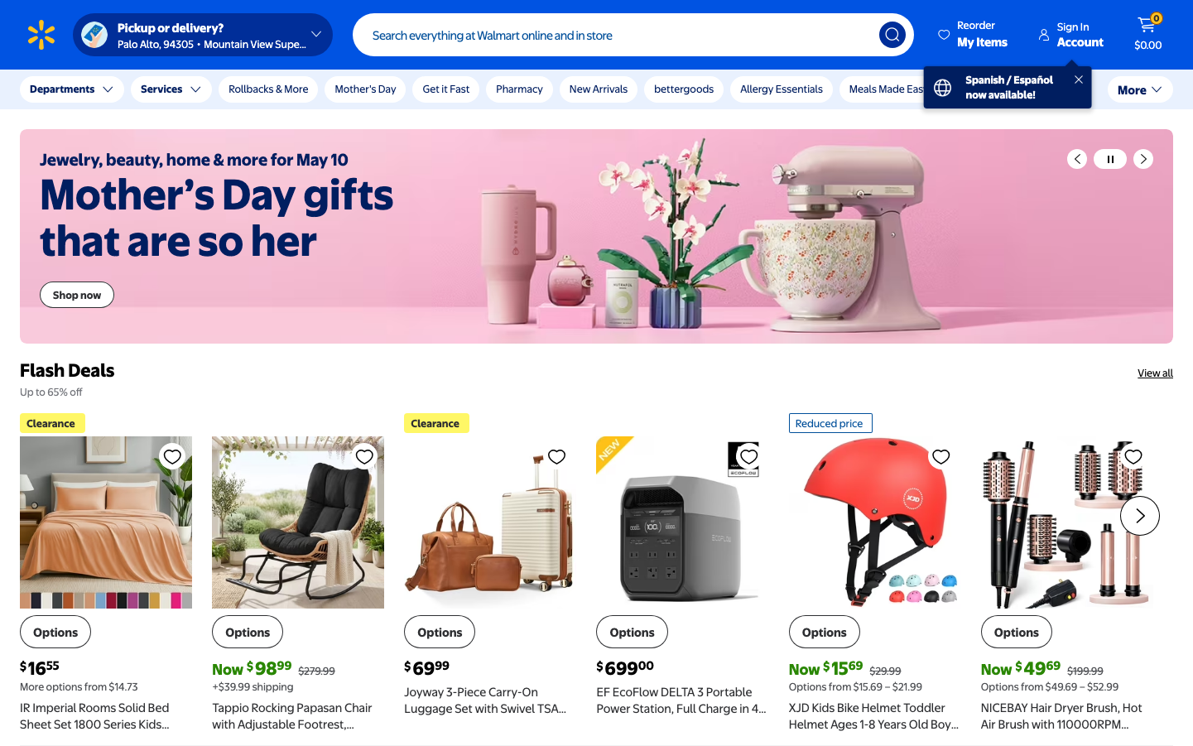Click the Shop now button
This screenshot has width=1193, height=746.
click(x=77, y=295)
